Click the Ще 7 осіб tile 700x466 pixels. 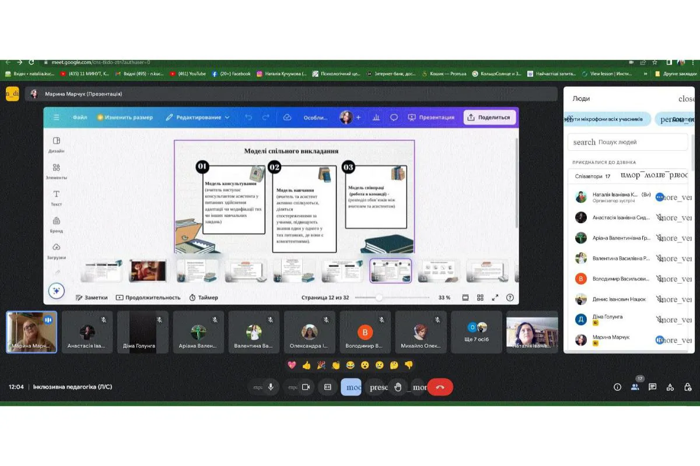(x=477, y=332)
